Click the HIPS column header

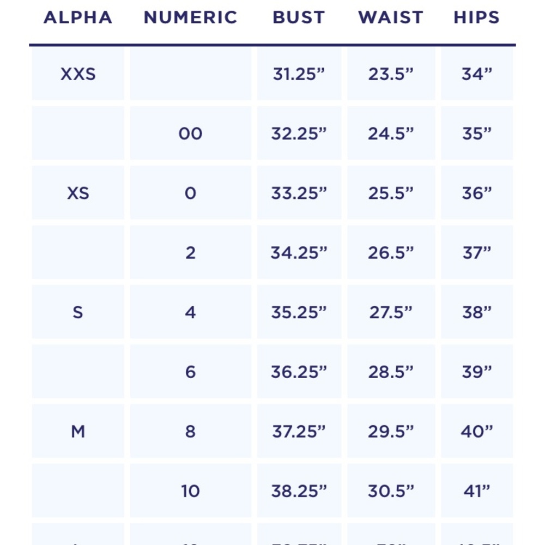[476, 17]
